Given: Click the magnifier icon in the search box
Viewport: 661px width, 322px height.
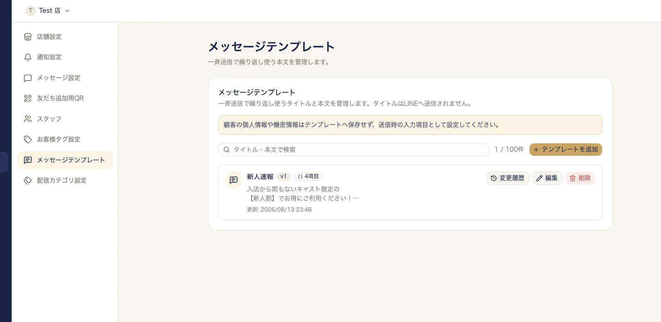Looking at the screenshot, I should (x=227, y=150).
